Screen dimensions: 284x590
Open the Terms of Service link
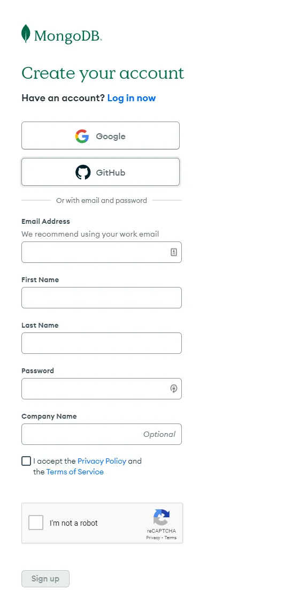pos(75,472)
